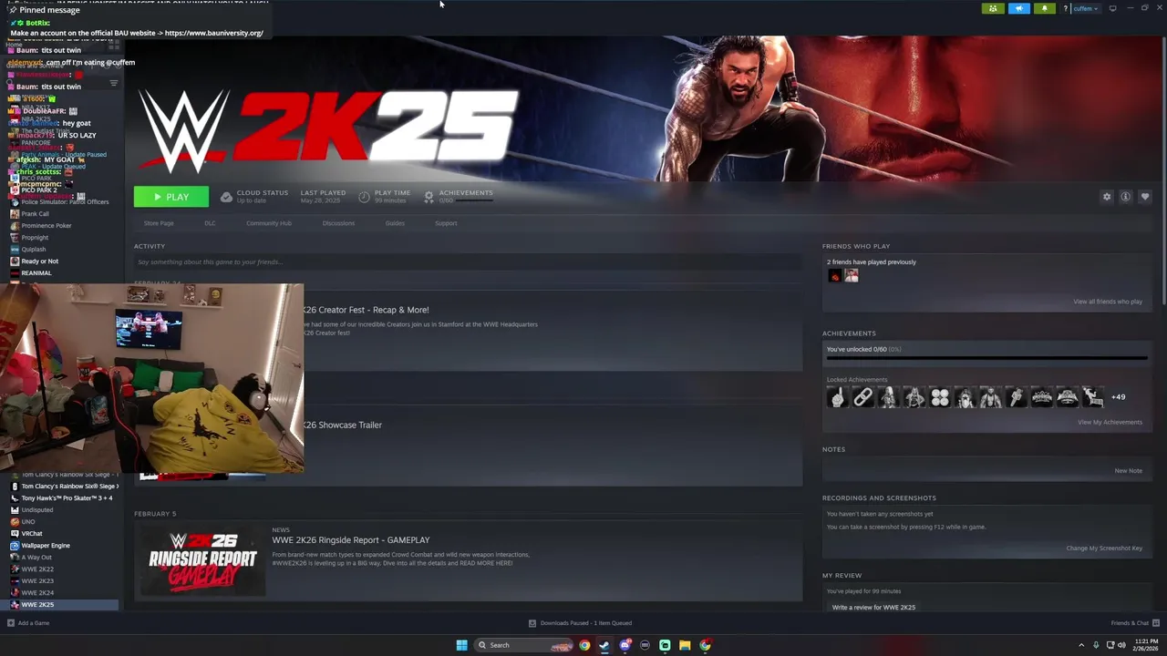The image size is (1167, 656).
Task: Click the Play Time clock icon
Action: click(x=364, y=197)
